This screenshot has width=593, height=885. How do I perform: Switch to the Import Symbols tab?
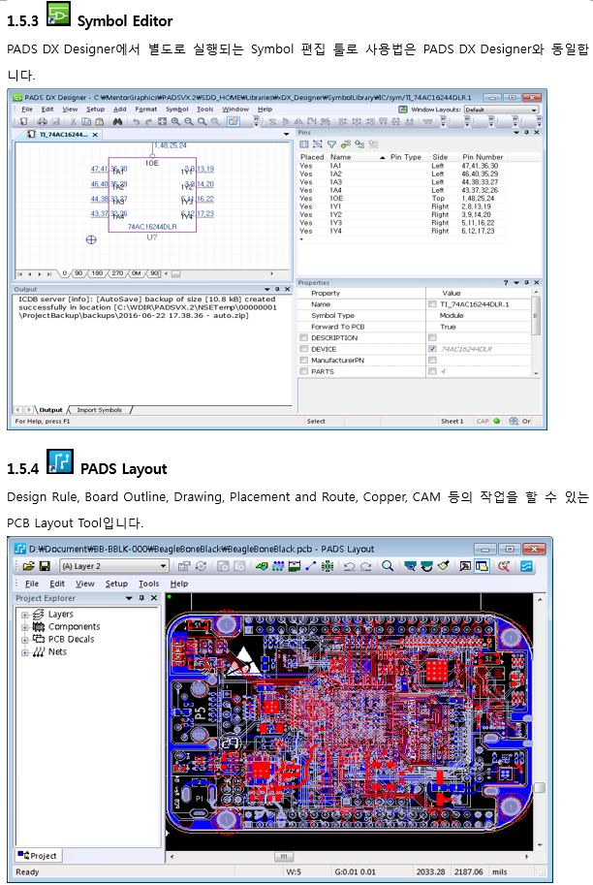(99, 410)
